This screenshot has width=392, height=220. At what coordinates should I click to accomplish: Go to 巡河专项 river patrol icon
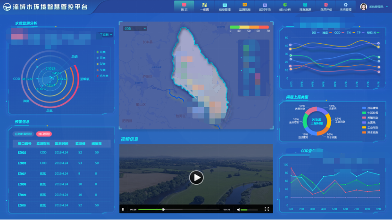(265, 5)
